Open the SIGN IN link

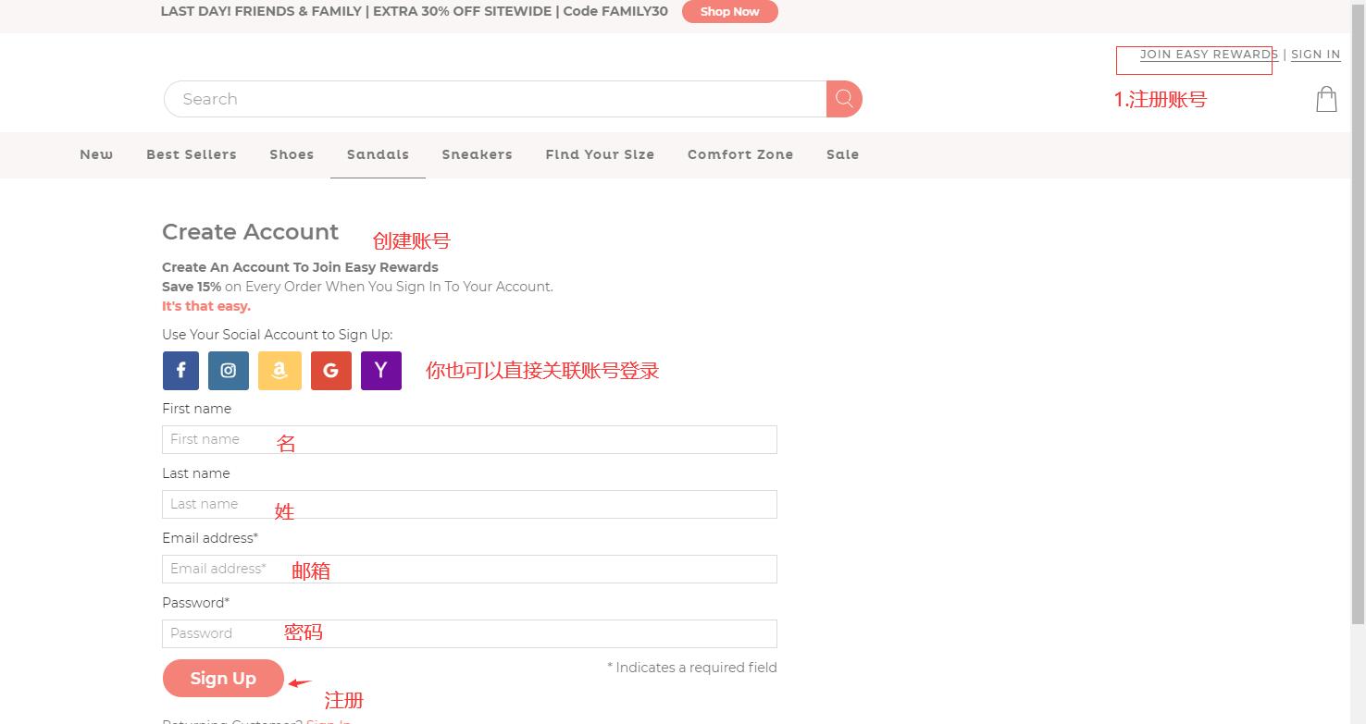click(1315, 55)
